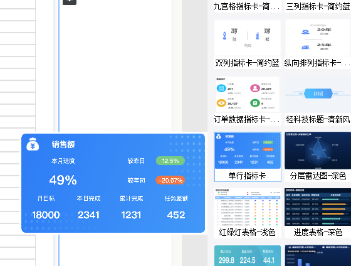Viewport: 351px width, 266px height.
Task: Click the orange -20.87% badge
Action: click(x=170, y=180)
